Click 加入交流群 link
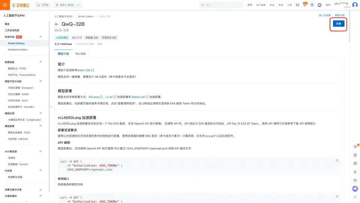The width and height of the screenshot is (360, 203). click(x=325, y=15)
